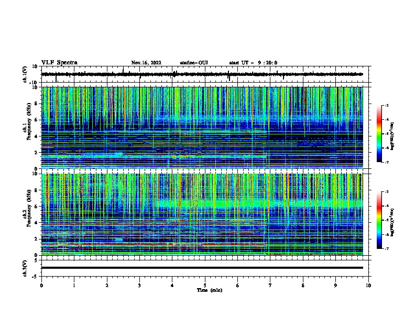Click the "8" kHz tick on ch.1 frequency axis

[36, 104]
